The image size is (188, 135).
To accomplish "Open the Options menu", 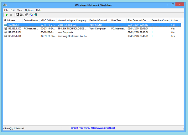I will tap(29, 10).
